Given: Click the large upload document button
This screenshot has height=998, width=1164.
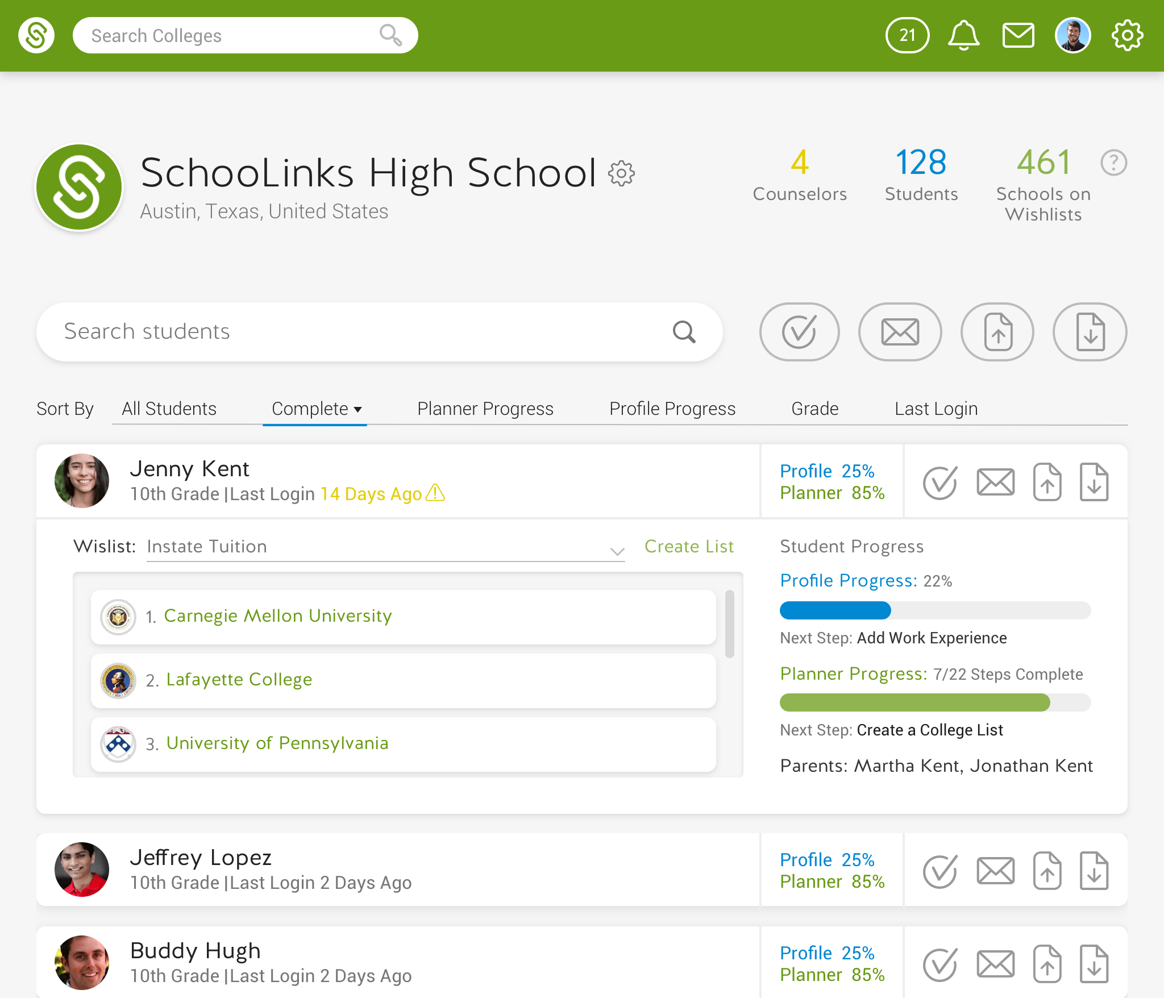Looking at the screenshot, I should point(997,332).
